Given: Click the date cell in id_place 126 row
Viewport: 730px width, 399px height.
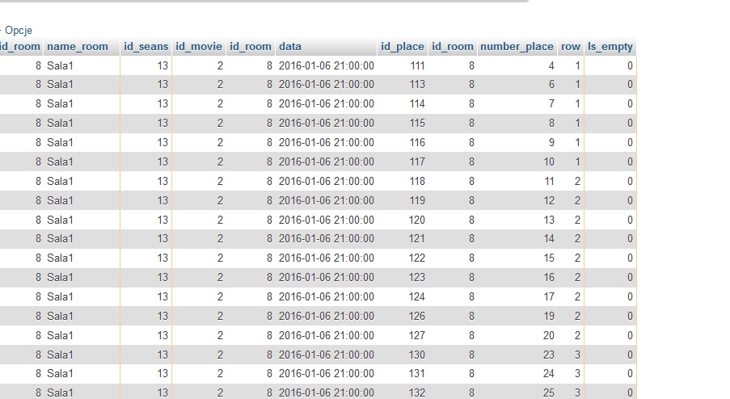Looking at the screenshot, I should tap(327, 317).
